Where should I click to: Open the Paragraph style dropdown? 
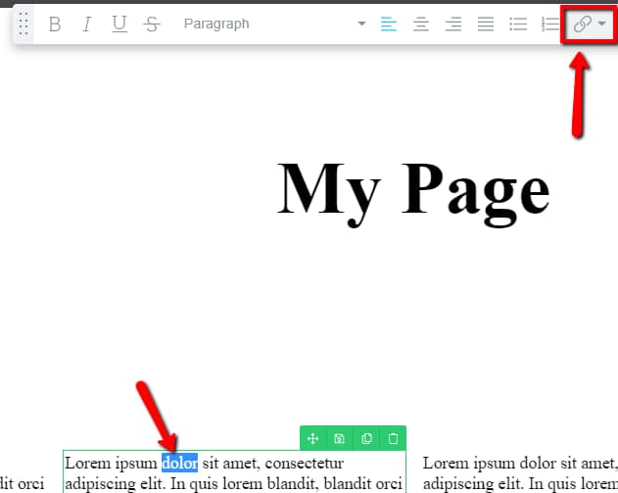[x=264, y=25]
